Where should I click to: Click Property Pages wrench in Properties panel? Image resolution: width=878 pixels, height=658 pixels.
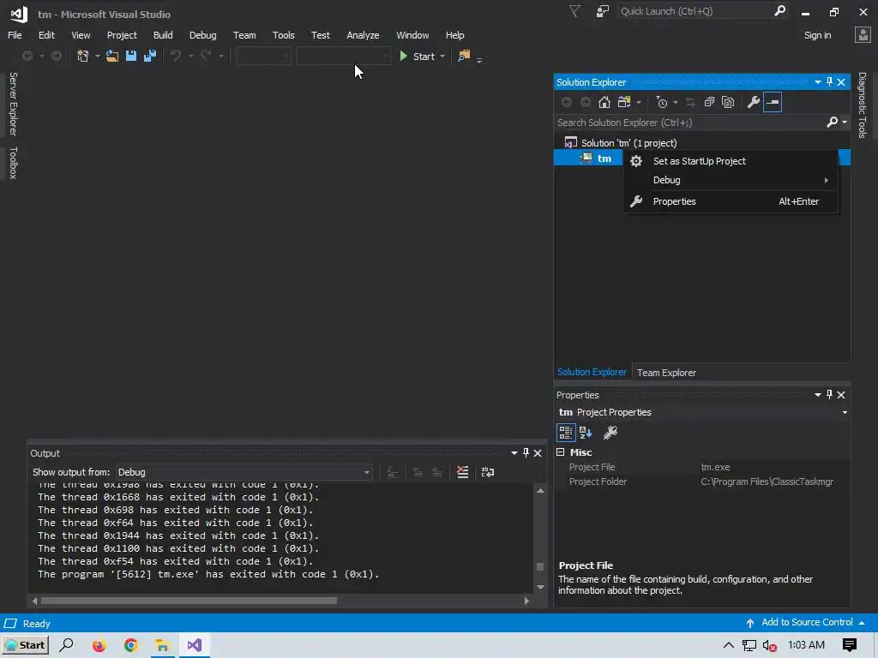pos(610,433)
